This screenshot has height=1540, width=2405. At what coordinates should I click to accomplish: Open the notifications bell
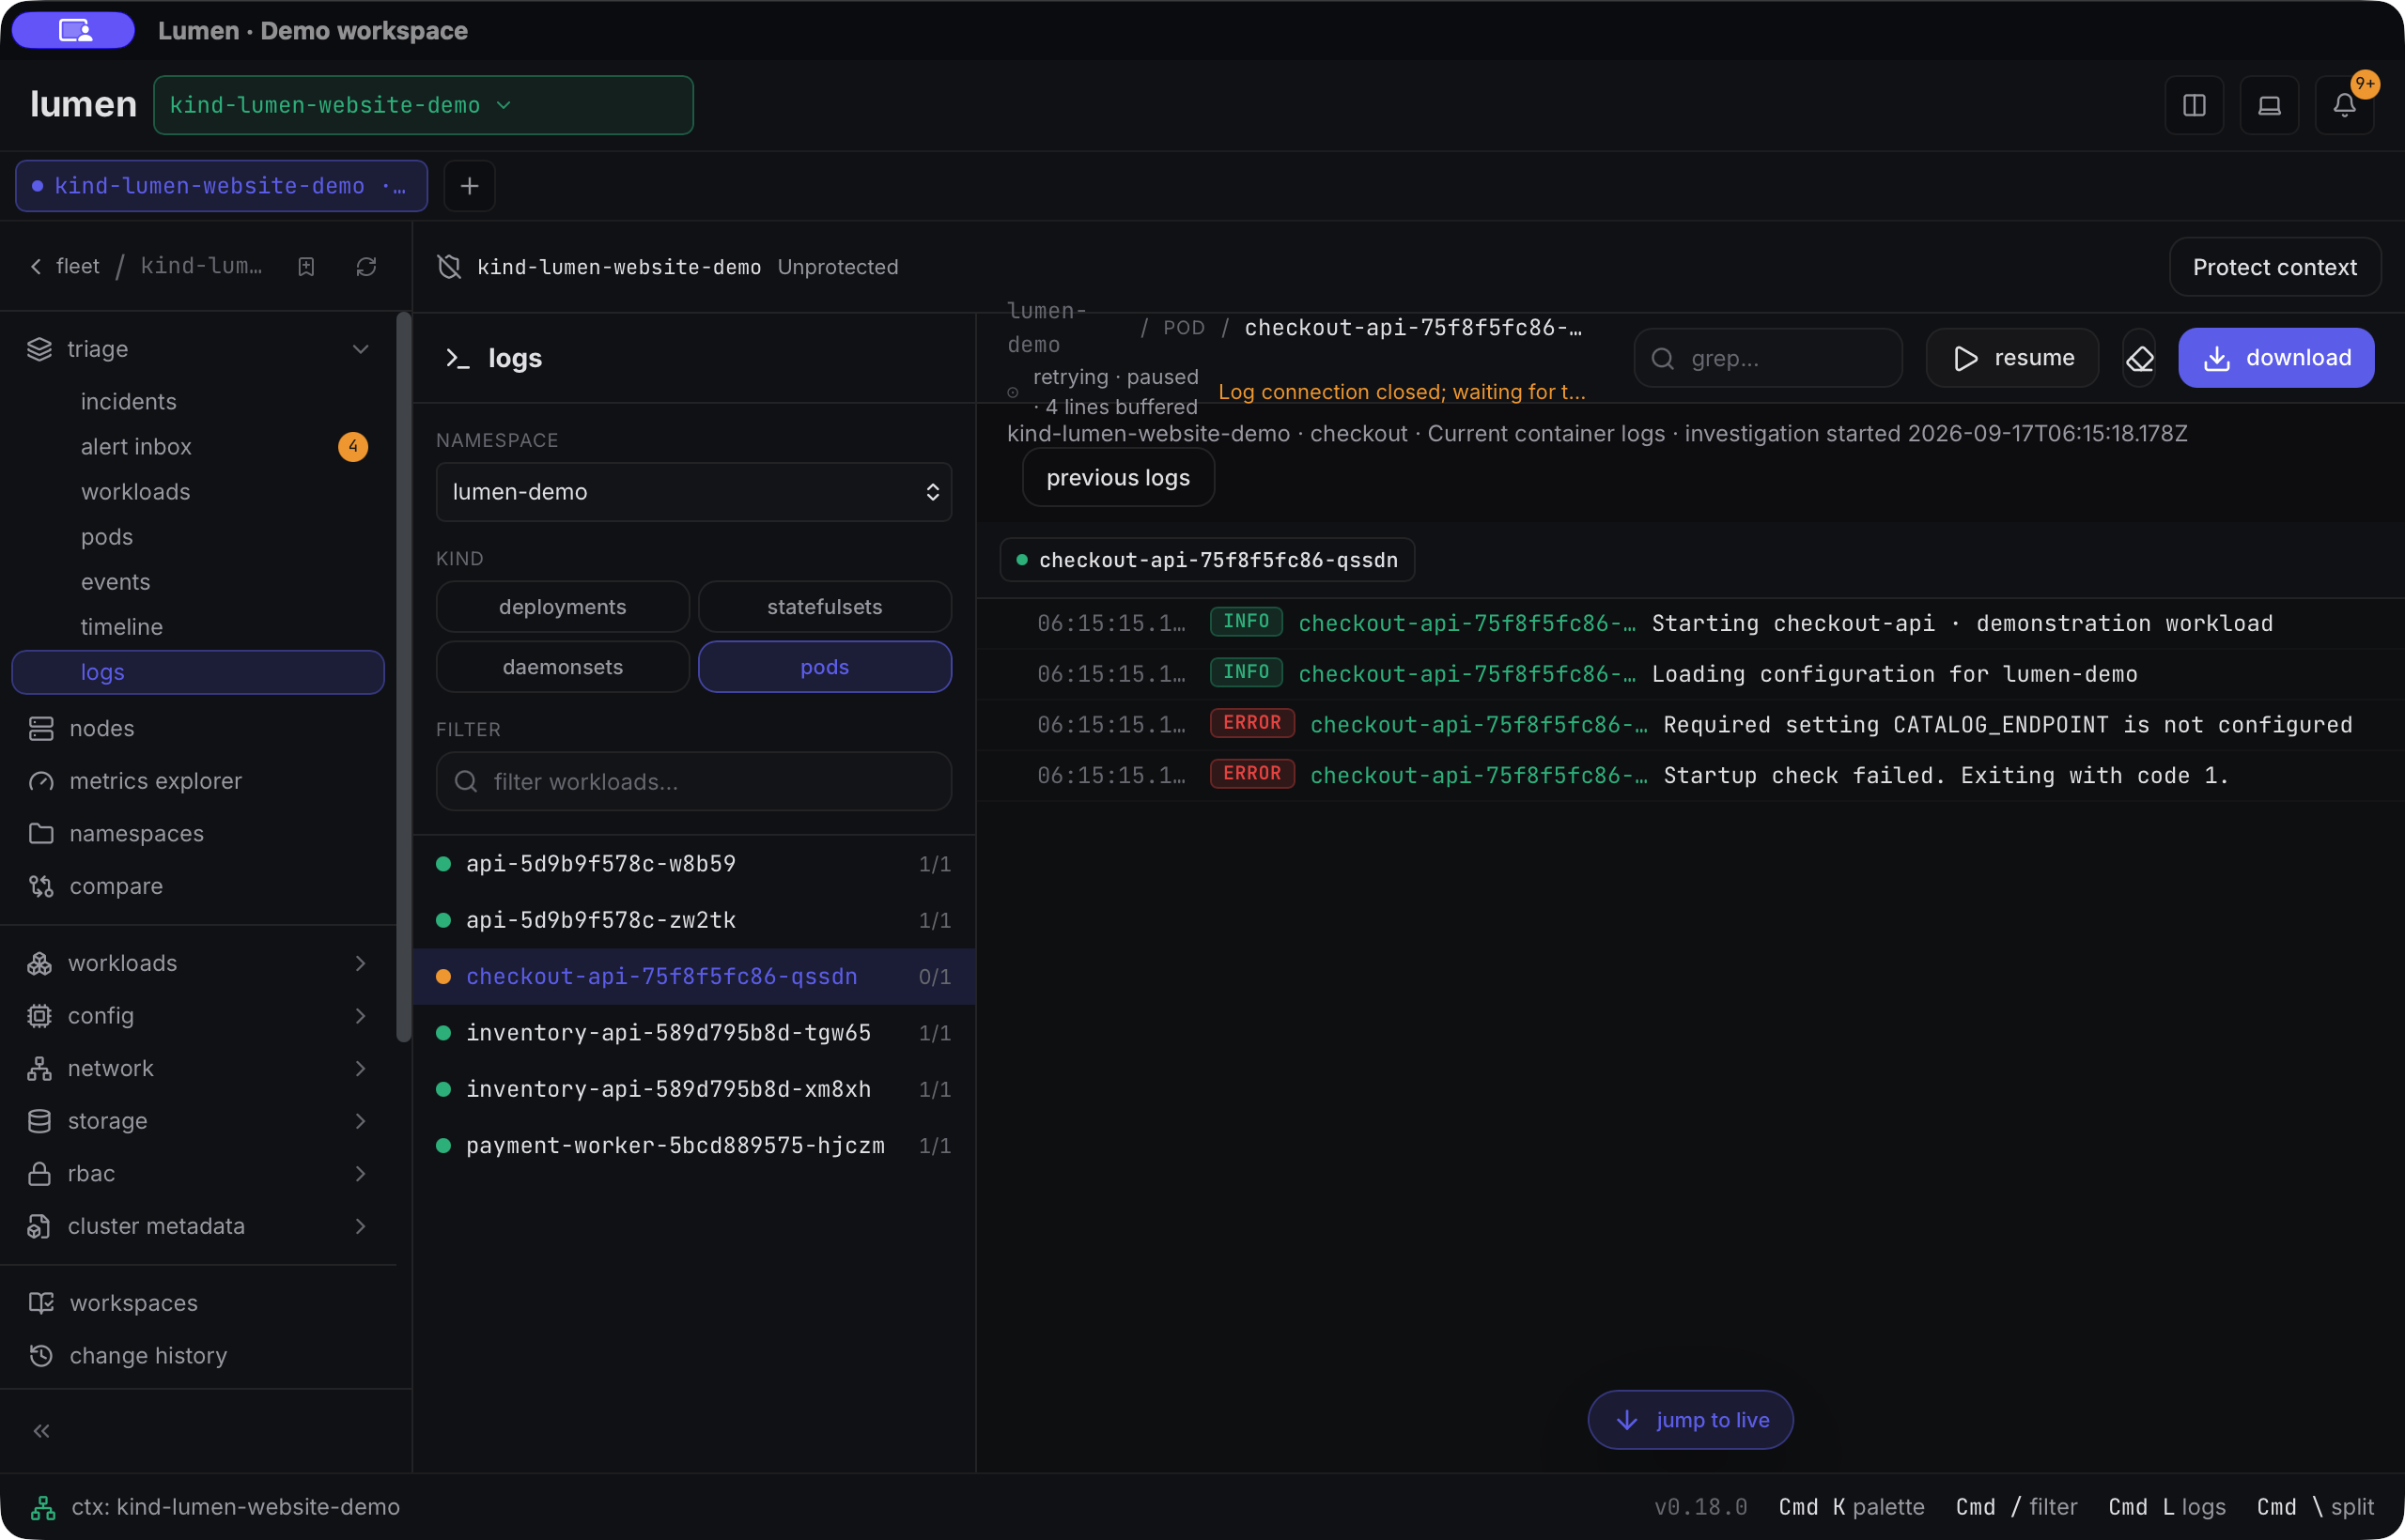[x=2344, y=105]
